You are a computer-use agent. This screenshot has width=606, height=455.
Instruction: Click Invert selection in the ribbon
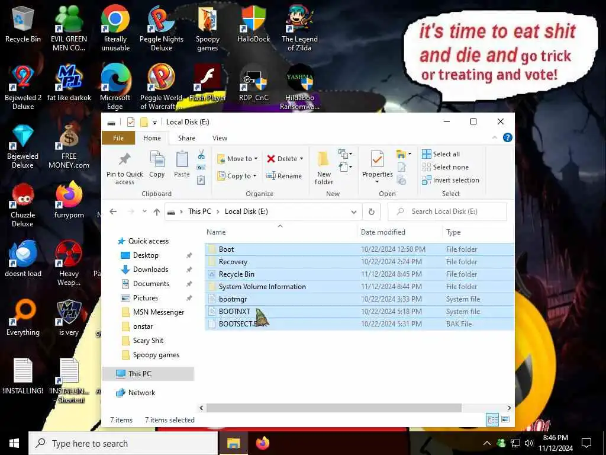point(450,180)
